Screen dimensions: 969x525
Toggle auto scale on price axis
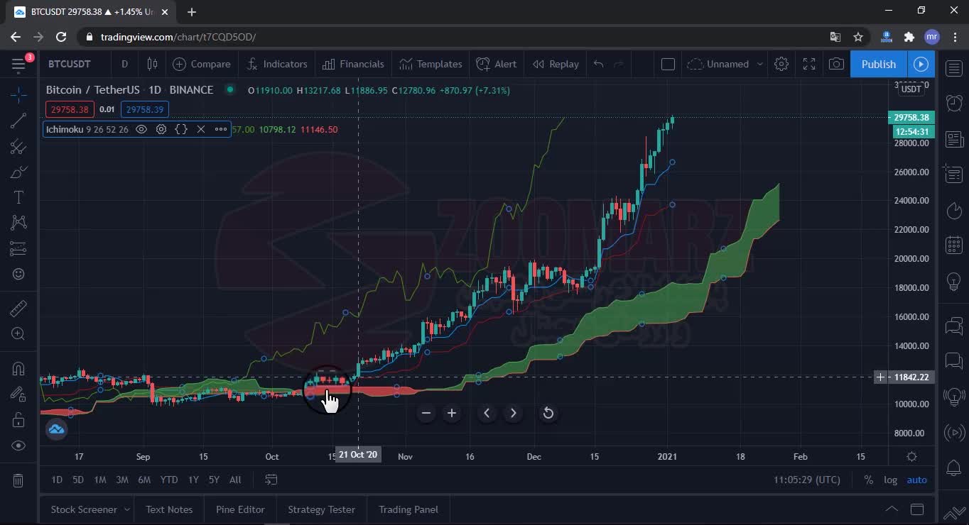click(916, 480)
